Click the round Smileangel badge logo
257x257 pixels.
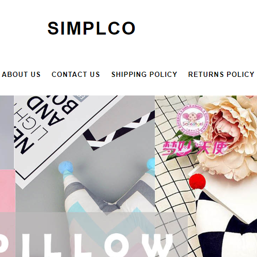(192, 120)
